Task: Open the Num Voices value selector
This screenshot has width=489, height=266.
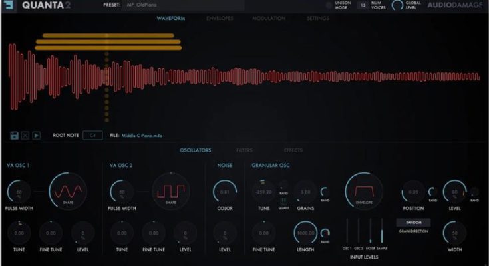Action: [363, 6]
